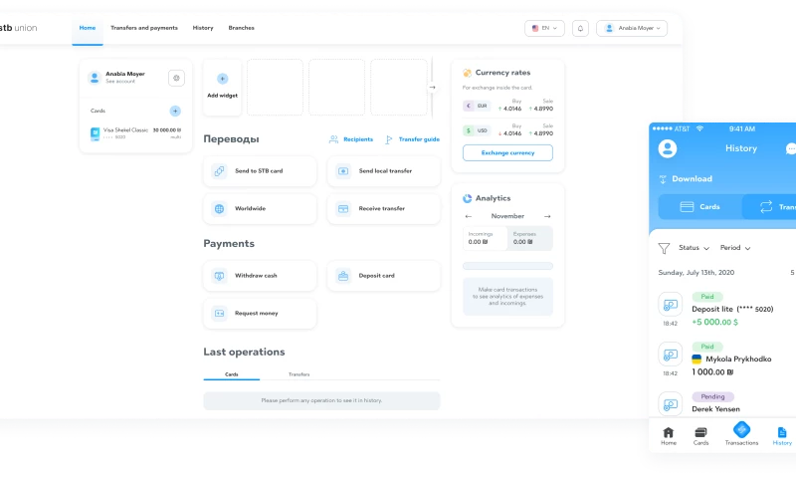
Task: Click the Pending status badge
Action: coord(712,396)
